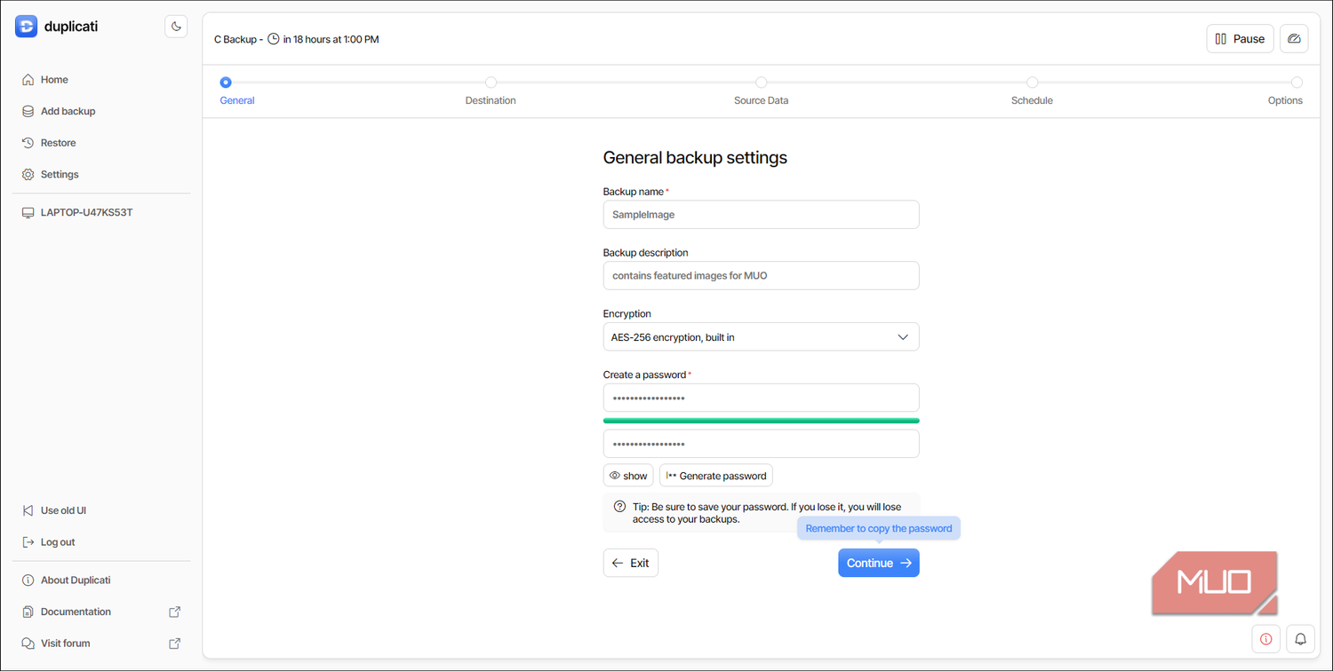This screenshot has width=1333, height=671.
Task: Open the Encryption dropdown
Action: [x=761, y=337]
